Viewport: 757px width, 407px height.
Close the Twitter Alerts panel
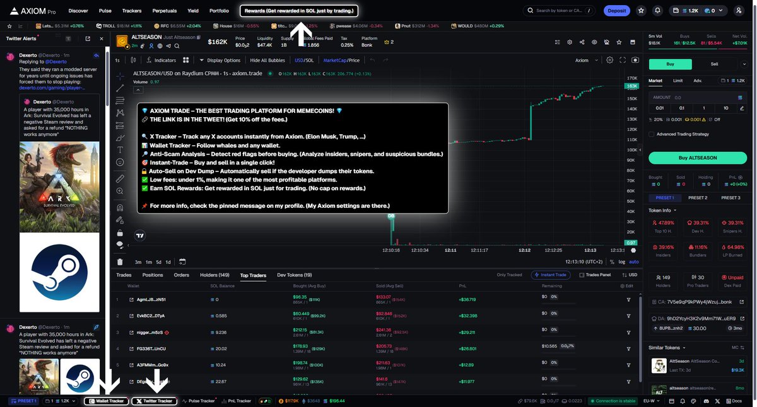102,38
